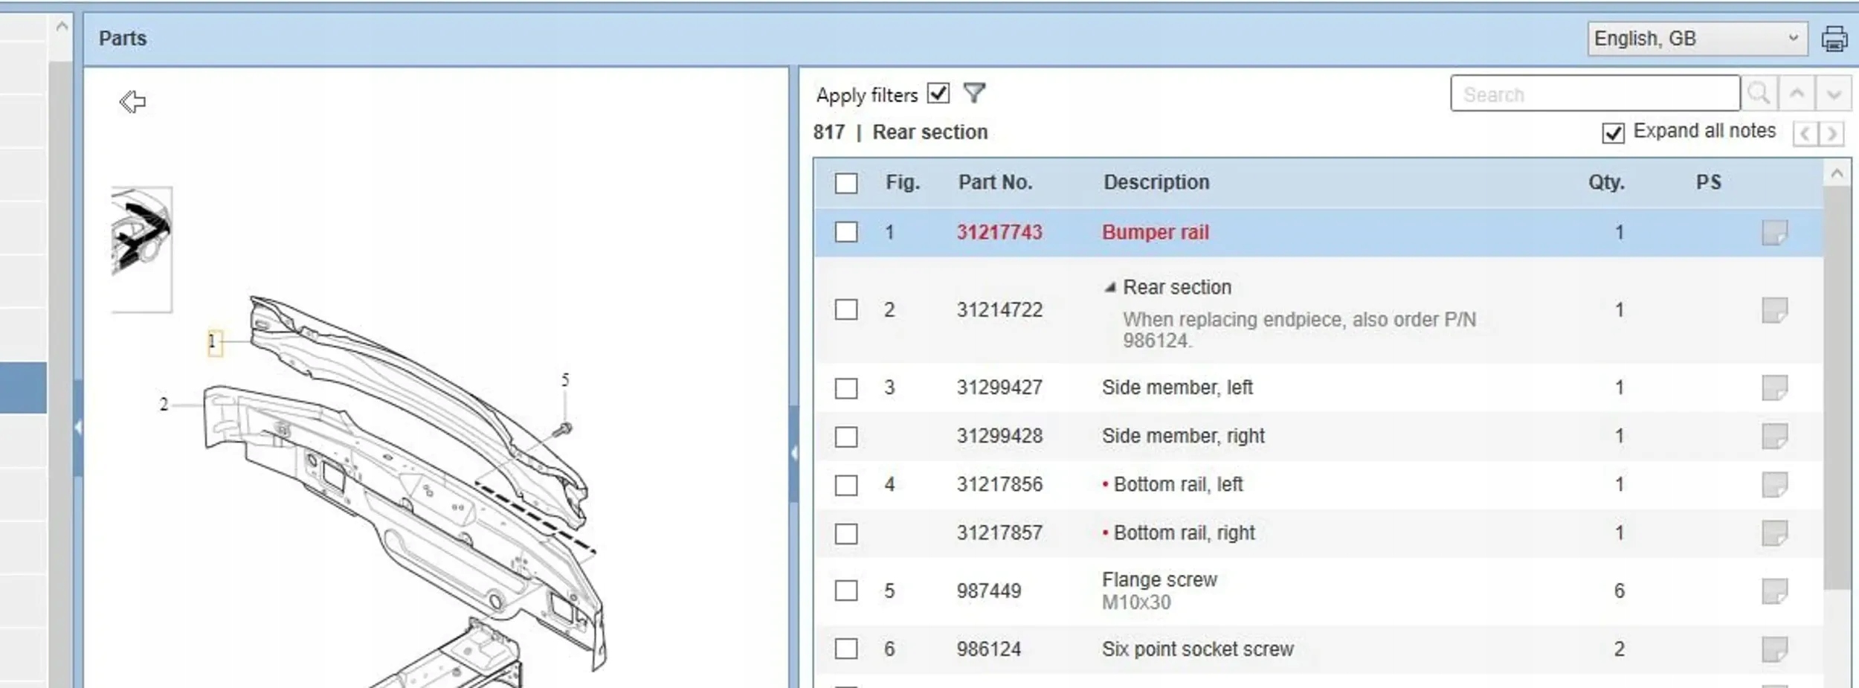Image resolution: width=1859 pixels, height=688 pixels.
Task: Sort by the Fig. column header
Action: click(903, 182)
